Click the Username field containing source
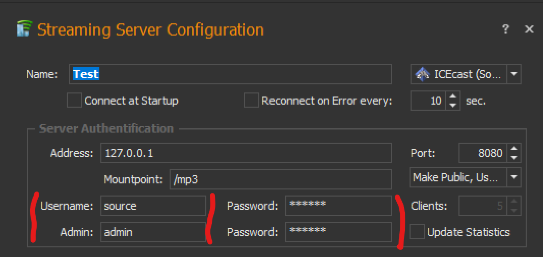This screenshot has height=257, width=543. click(153, 206)
